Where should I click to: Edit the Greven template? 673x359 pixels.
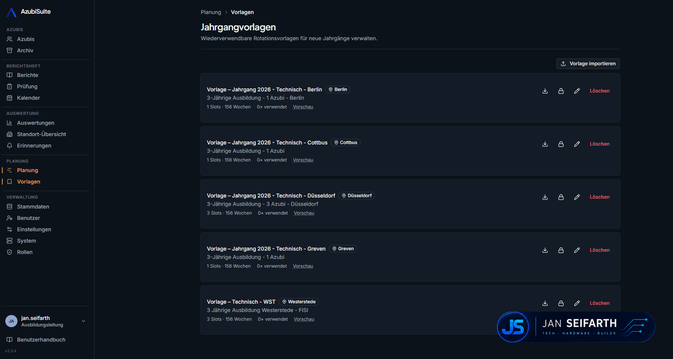point(577,250)
